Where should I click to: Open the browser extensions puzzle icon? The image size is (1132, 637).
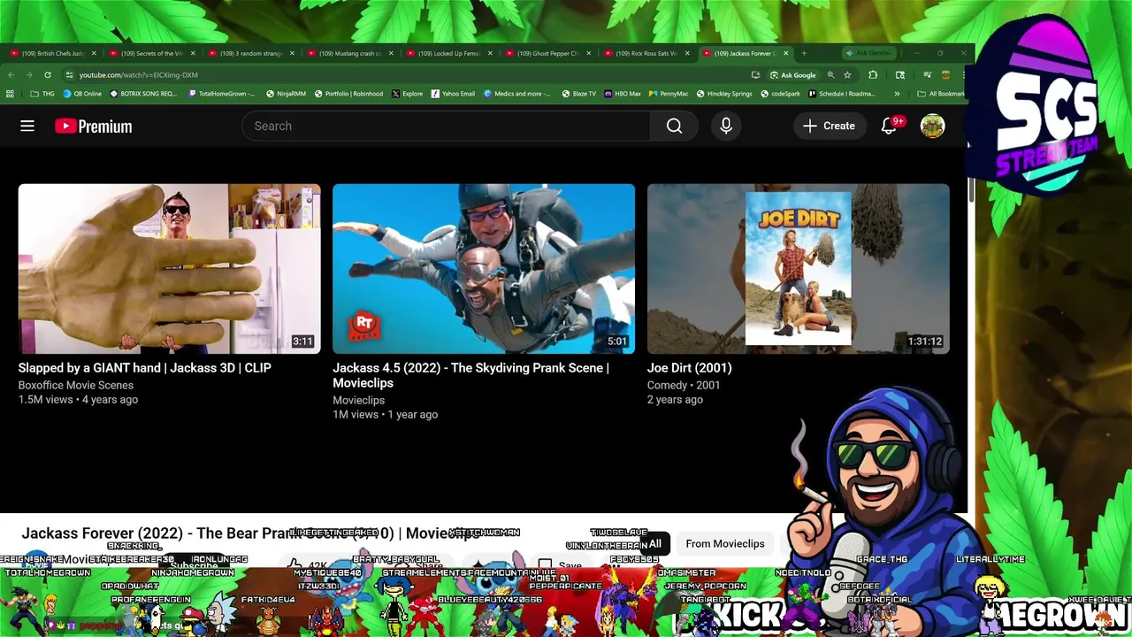pyautogui.click(x=873, y=75)
